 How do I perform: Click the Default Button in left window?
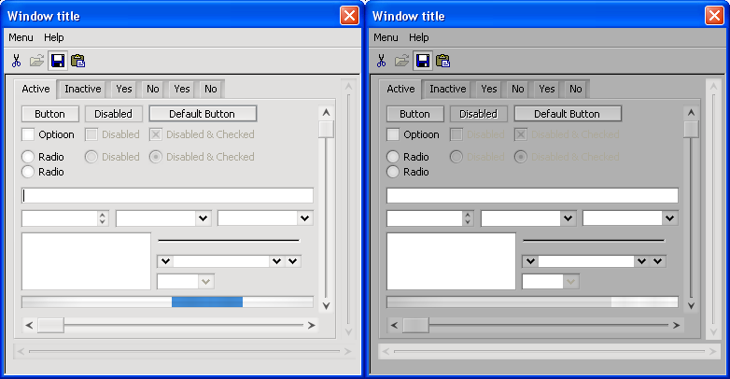[x=203, y=114]
